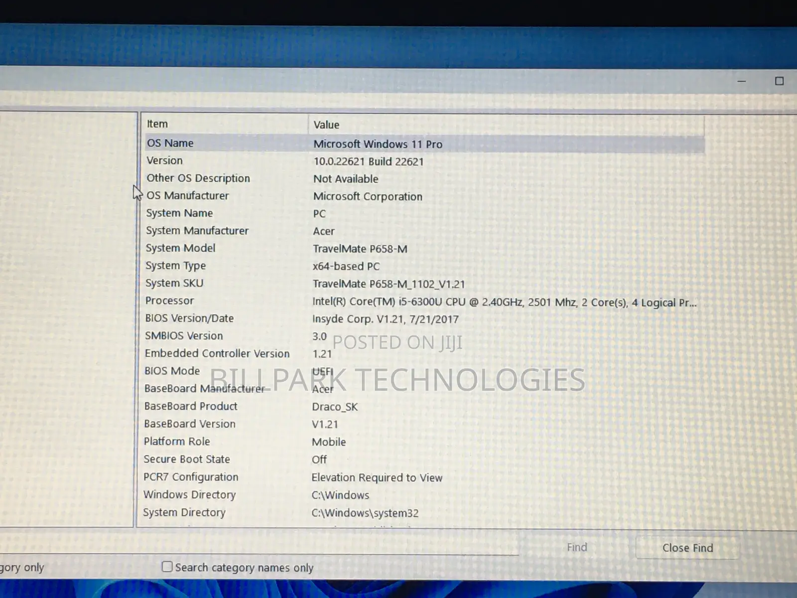Image resolution: width=797 pixels, height=598 pixels.
Task: Click the value TravelMate P658-M
Action: (x=360, y=249)
